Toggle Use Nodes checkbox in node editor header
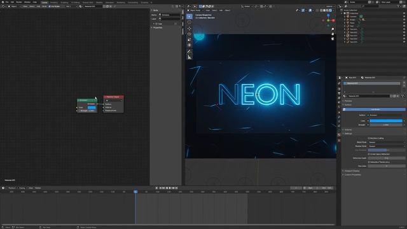This screenshot has width=407, height=229. pyautogui.click(x=50, y=6)
